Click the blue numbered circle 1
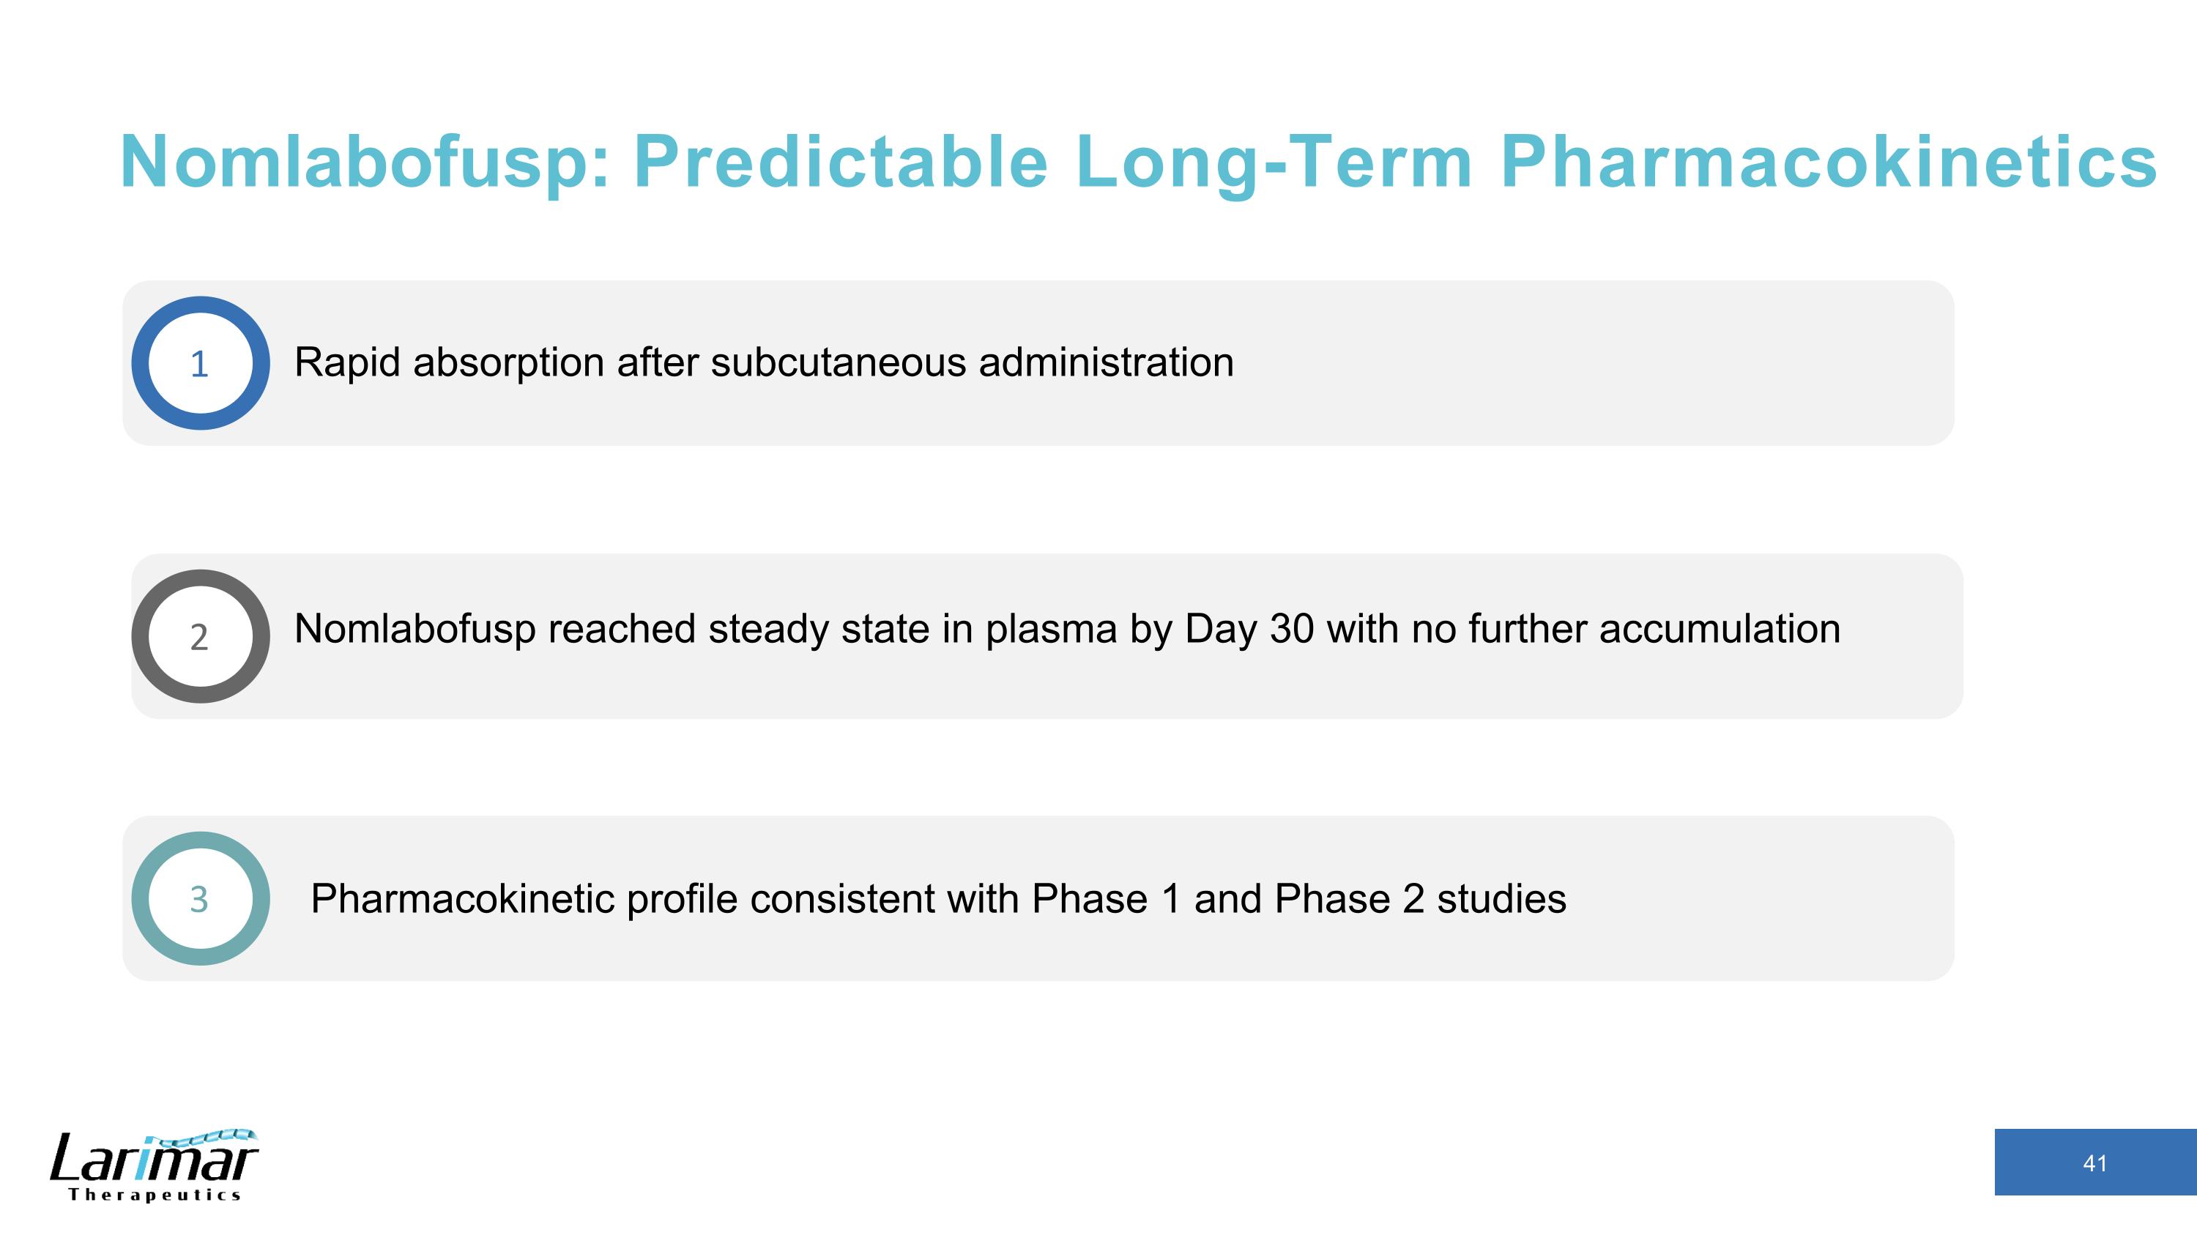 [x=201, y=363]
